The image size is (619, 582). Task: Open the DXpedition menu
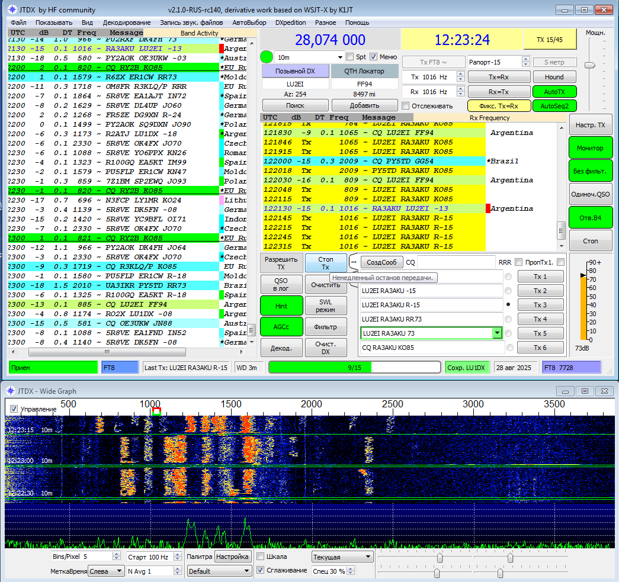coord(290,22)
